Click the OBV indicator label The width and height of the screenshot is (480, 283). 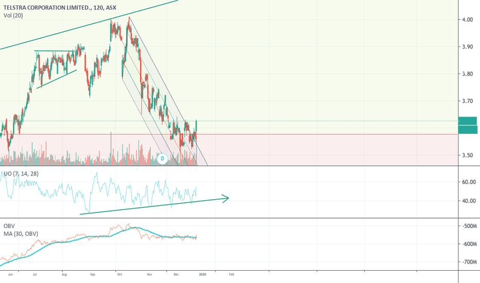click(x=9, y=226)
